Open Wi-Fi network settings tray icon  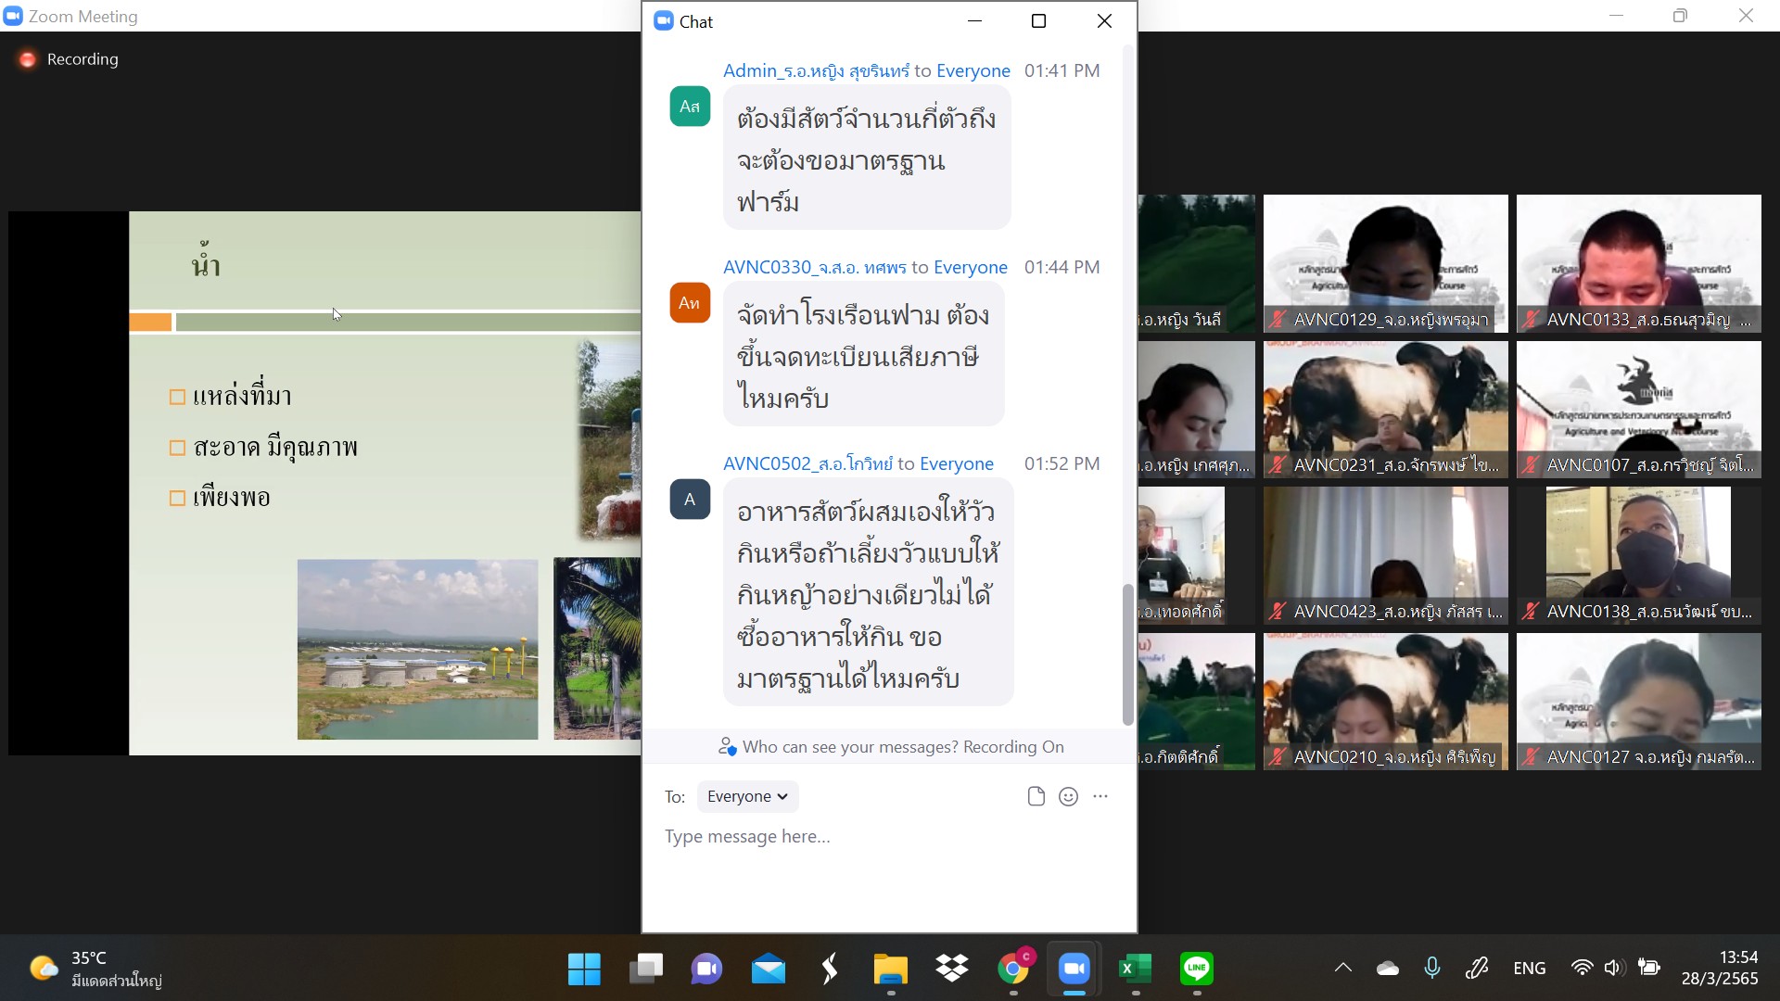[x=1582, y=969]
